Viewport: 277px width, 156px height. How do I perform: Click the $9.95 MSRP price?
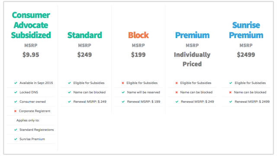(x=31, y=55)
